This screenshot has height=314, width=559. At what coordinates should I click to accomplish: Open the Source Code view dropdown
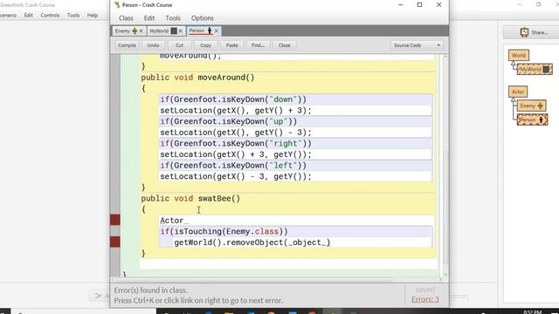(418, 45)
